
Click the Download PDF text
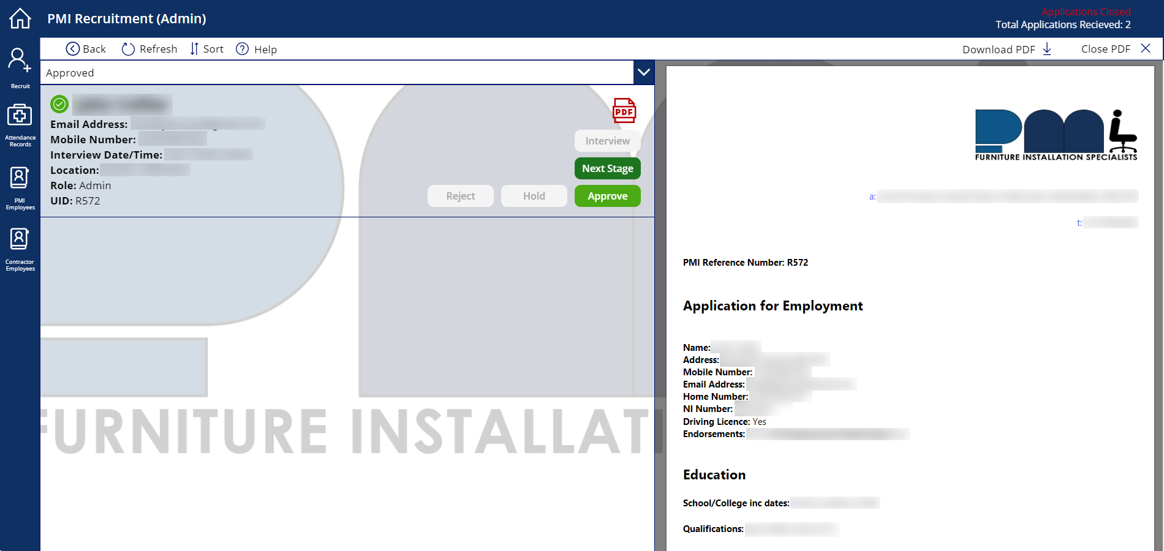pyautogui.click(x=999, y=49)
